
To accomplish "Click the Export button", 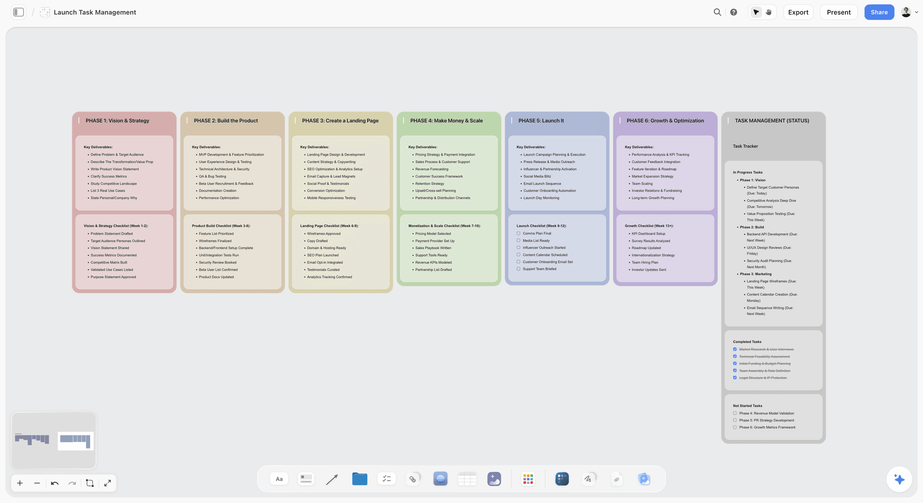I will tap(798, 12).
